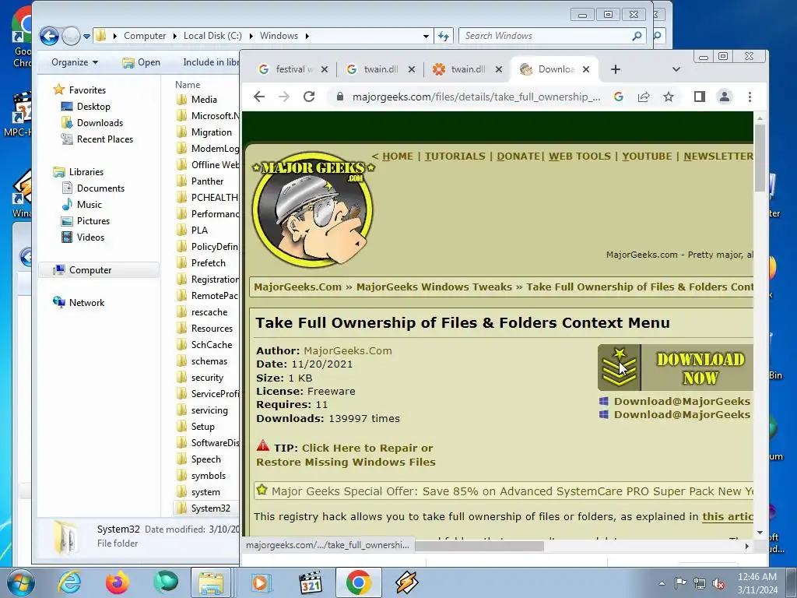Image resolution: width=797 pixels, height=598 pixels.
Task: Click the Google icon in address bar
Action: pyautogui.click(x=619, y=97)
